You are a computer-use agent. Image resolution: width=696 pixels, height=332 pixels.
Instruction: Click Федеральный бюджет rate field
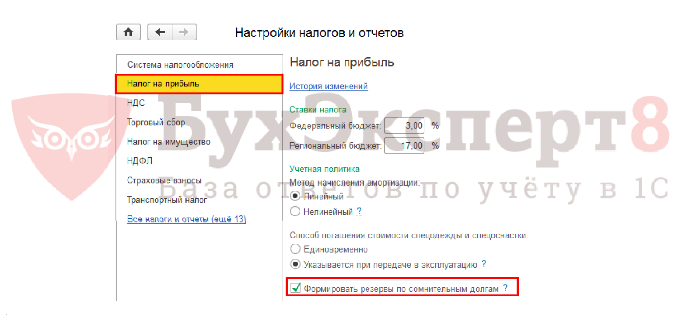(404, 126)
